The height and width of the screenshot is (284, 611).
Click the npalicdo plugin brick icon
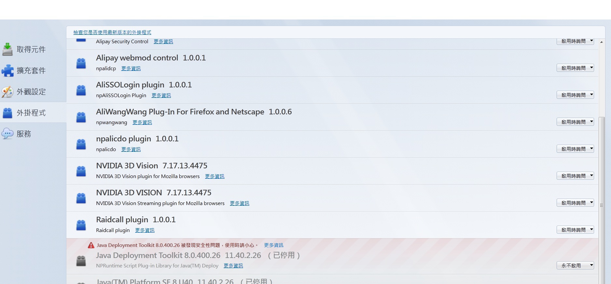pos(81,144)
